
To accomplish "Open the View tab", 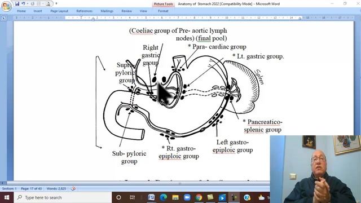I will click(143, 11).
